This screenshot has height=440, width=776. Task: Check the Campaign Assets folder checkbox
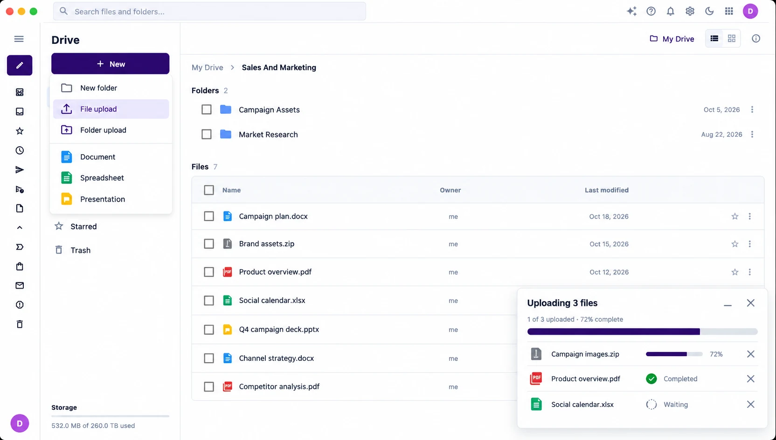tap(207, 109)
